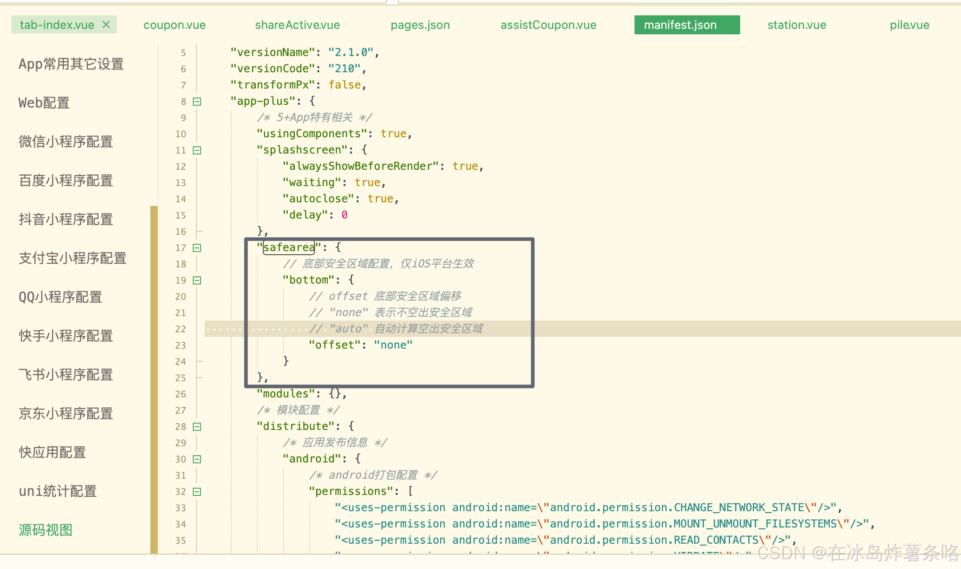The image size is (961, 569).
Task: Select the assistCoupon.vue tab
Action: pos(548,25)
